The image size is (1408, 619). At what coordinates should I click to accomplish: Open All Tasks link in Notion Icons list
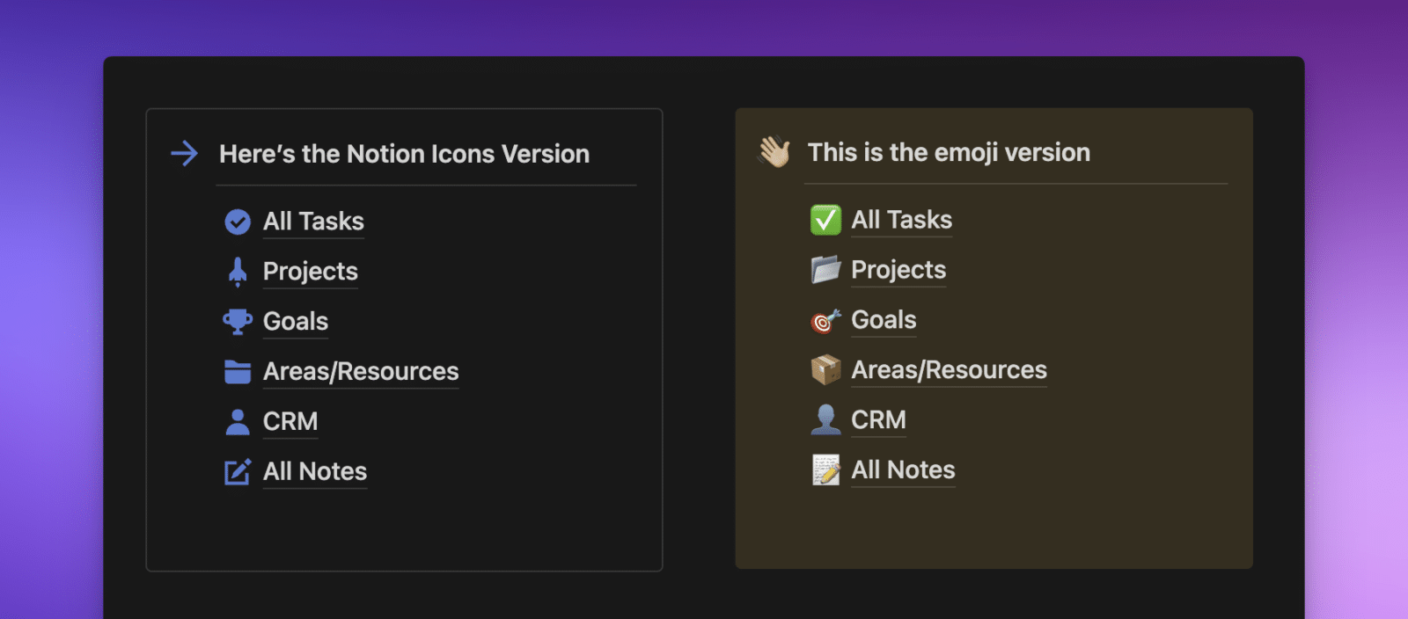pos(313,222)
